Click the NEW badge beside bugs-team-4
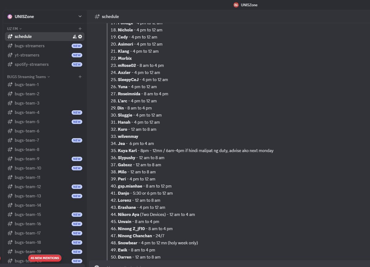The height and width of the screenshot is (267, 370). click(x=77, y=112)
